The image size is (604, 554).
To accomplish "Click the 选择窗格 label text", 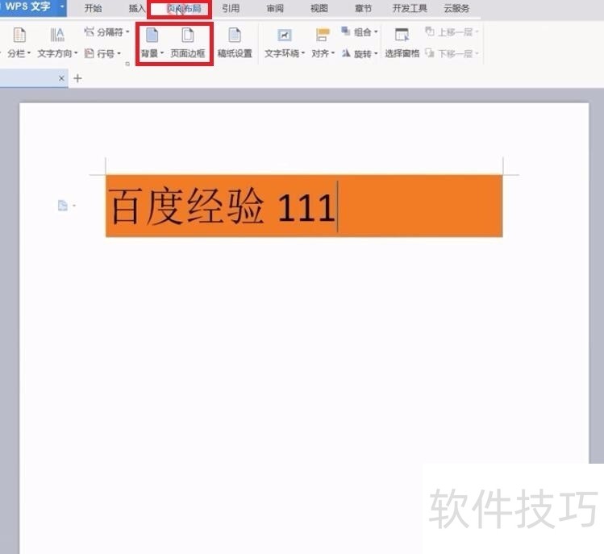I will click(x=402, y=53).
